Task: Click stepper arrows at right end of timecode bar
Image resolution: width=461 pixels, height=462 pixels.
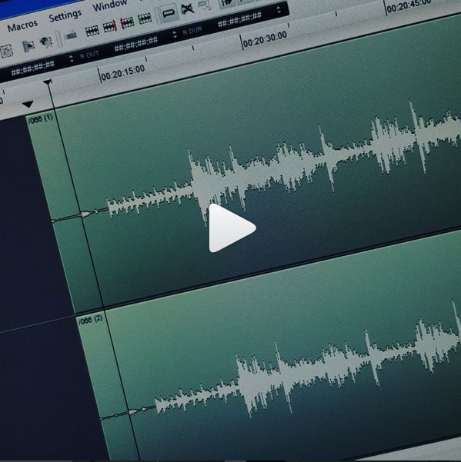Action: point(279,10)
